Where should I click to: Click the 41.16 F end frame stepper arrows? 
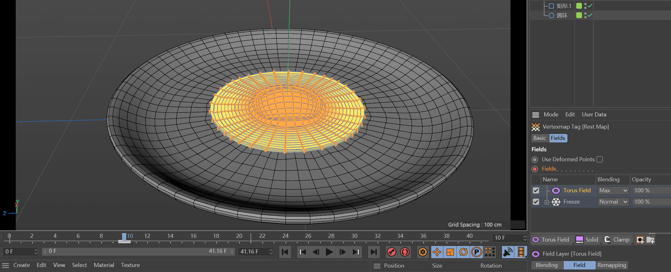(271, 252)
